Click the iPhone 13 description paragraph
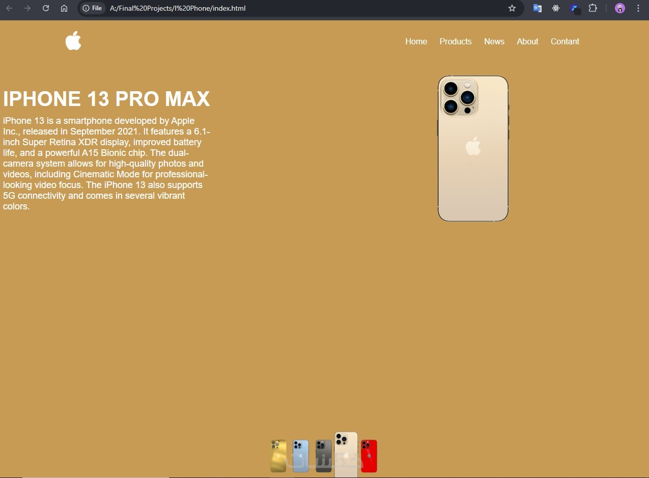 coord(106,164)
